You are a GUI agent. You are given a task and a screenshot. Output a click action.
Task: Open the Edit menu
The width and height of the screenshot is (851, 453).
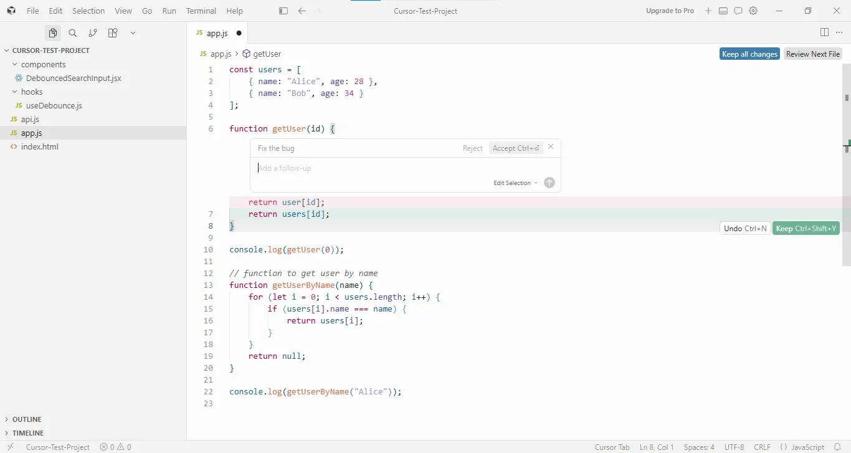[55, 11]
